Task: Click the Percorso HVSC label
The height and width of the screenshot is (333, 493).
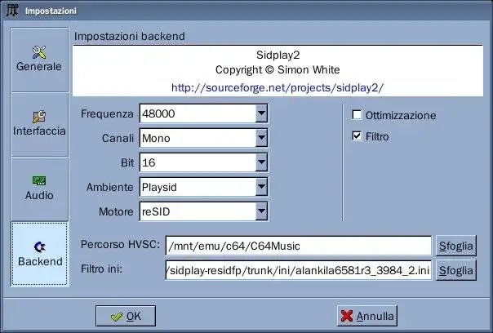Action: [121, 244]
